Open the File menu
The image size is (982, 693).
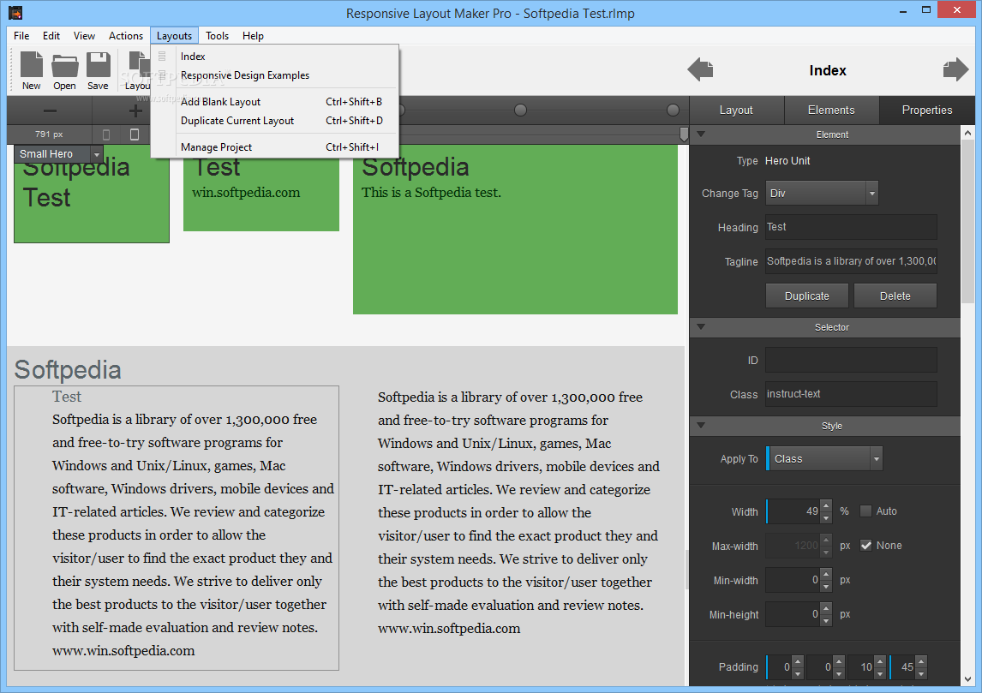(21, 36)
